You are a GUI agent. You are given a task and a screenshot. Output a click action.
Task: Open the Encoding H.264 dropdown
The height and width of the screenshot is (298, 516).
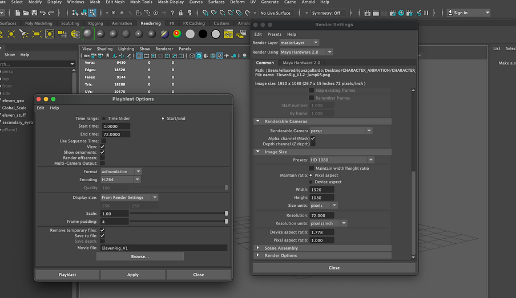120,179
